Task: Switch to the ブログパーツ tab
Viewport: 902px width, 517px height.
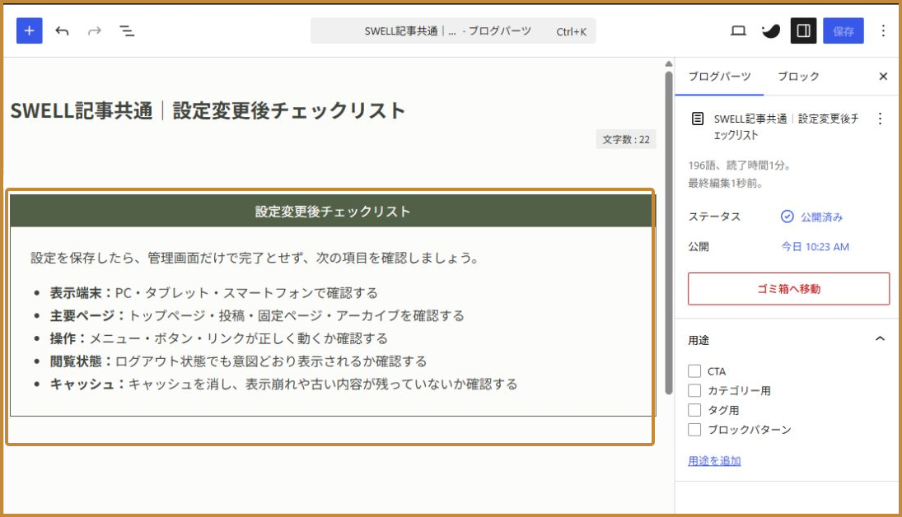Action: tap(719, 77)
